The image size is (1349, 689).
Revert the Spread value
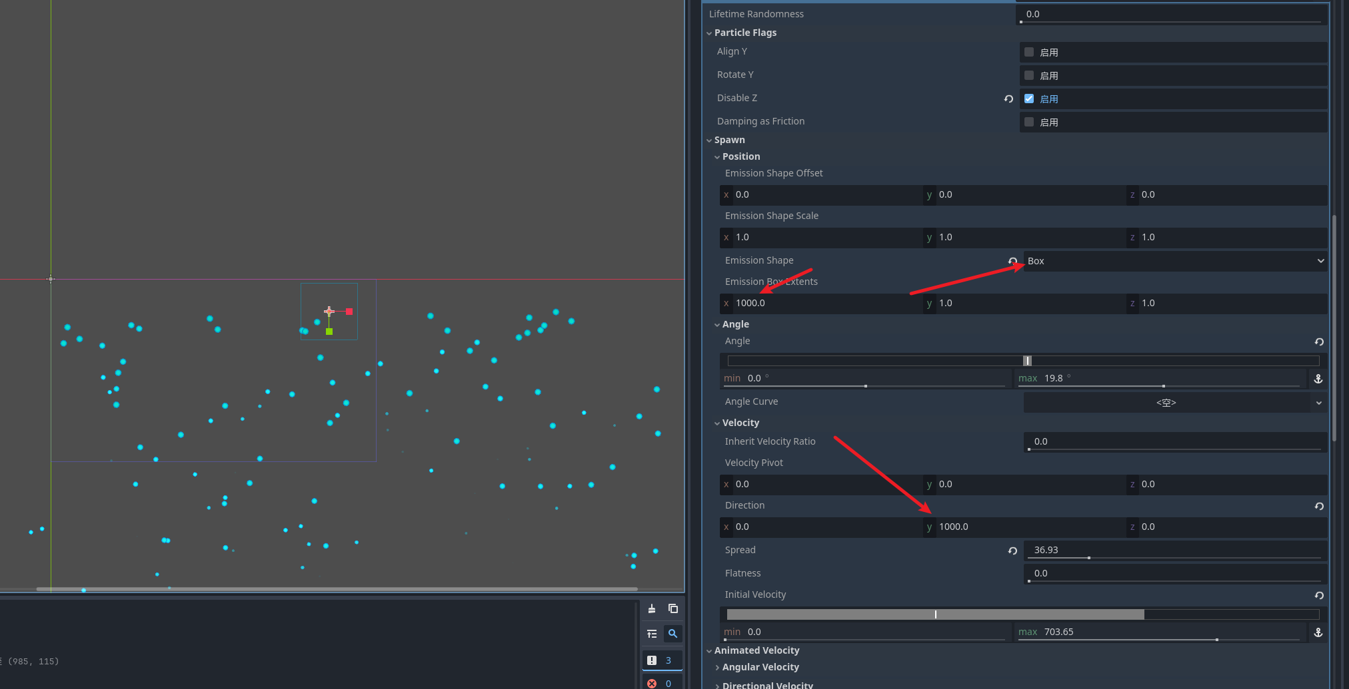tap(1012, 551)
